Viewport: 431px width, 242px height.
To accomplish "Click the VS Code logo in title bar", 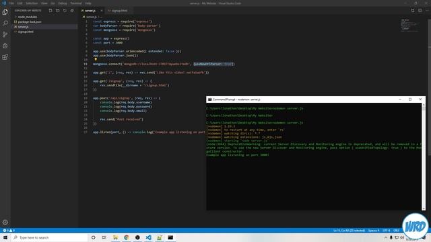I will pyautogui.click(x=4, y=3).
